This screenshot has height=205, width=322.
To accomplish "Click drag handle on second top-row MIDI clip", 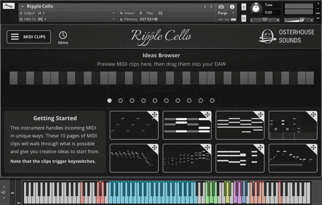I will (x=207, y=114).
